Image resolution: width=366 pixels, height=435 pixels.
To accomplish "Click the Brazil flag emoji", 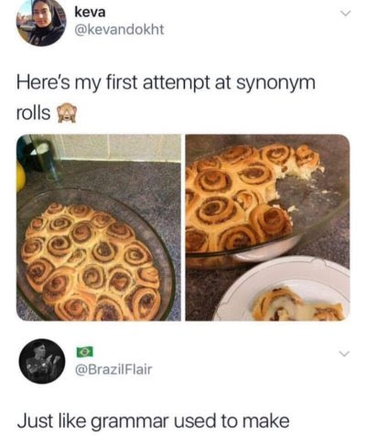I will click(84, 352).
